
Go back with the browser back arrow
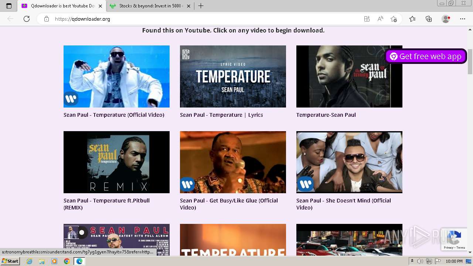[x=10, y=19]
